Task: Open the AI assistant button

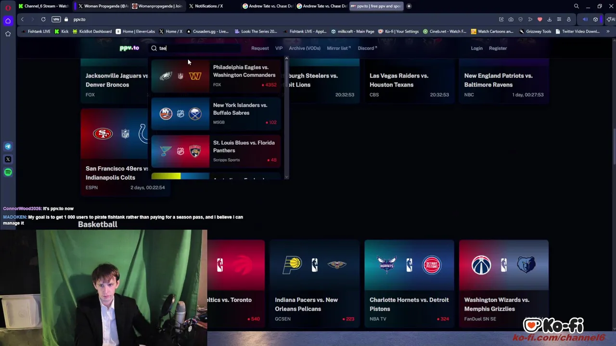Action: [x=610, y=19]
